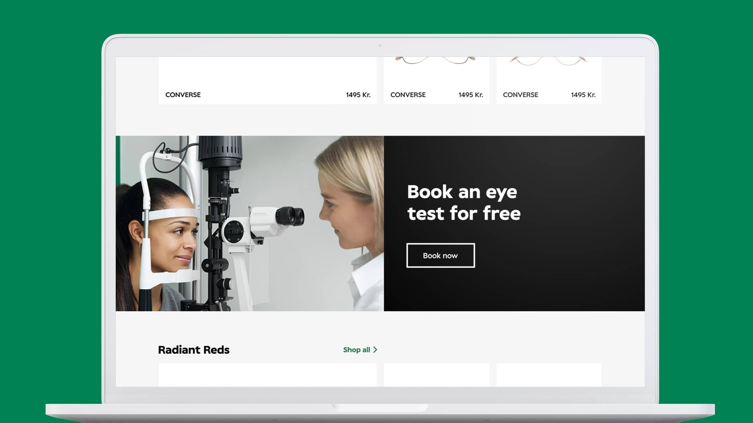Click the Book now button

pyautogui.click(x=440, y=255)
